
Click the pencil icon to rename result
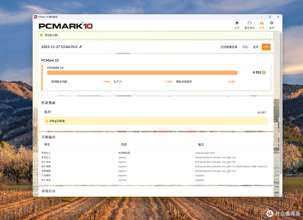[x=81, y=47]
